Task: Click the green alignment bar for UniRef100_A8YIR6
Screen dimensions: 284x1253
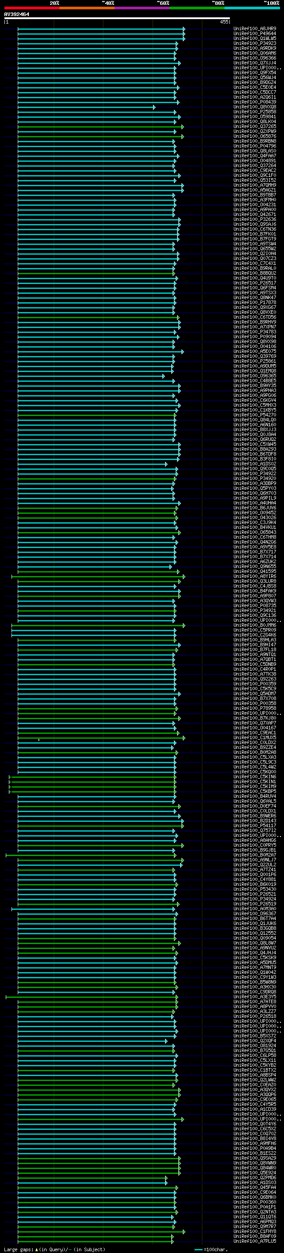Action: pyautogui.click(x=98, y=576)
